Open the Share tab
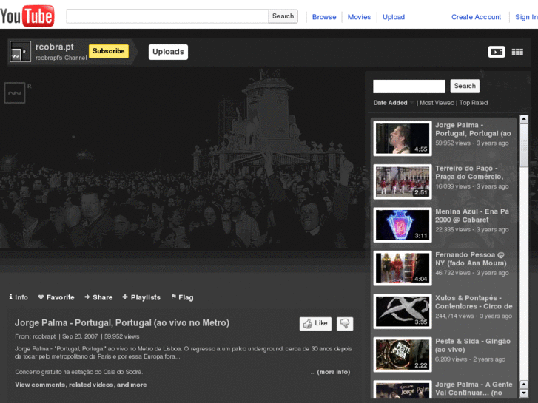 point(98,297)
